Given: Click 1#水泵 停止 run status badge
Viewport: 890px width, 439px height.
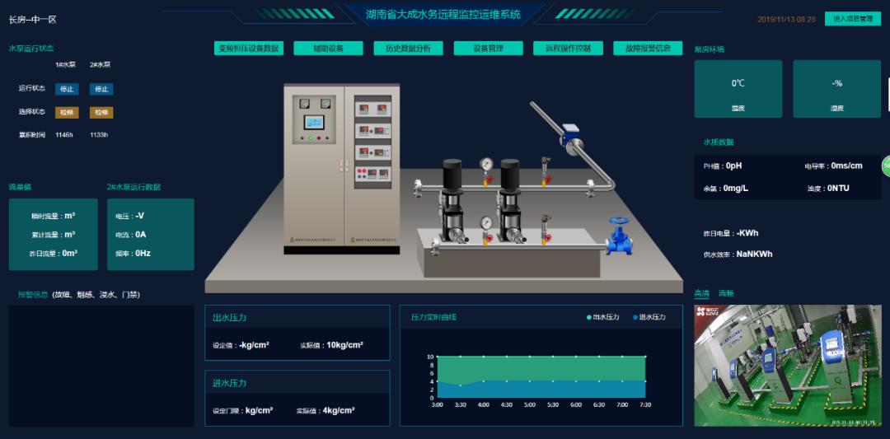Looking at the screenshot, I should 67,89.
